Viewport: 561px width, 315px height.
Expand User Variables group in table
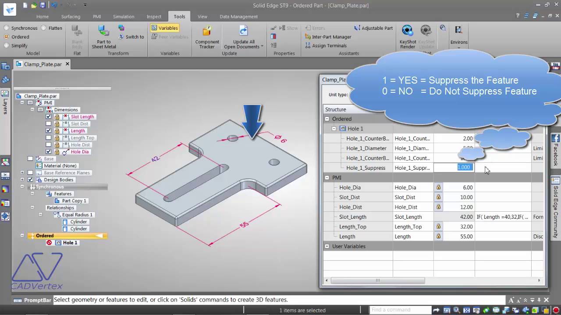[327, 246]
